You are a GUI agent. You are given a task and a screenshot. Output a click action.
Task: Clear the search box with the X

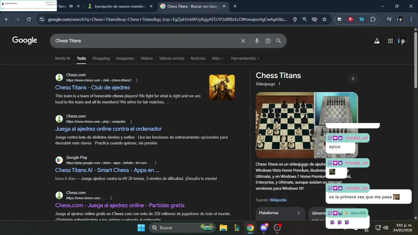coord(243,41)
